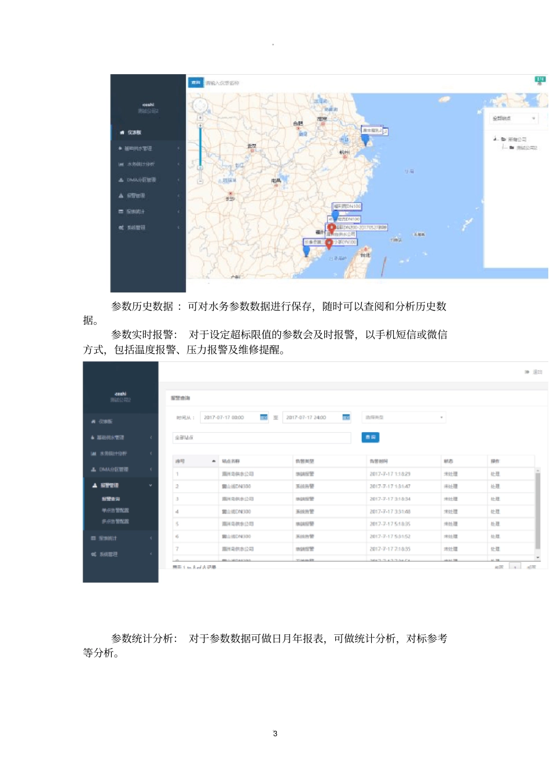Open calendar picker for start time
550x779 pixels.
click(x=264, y=417)
